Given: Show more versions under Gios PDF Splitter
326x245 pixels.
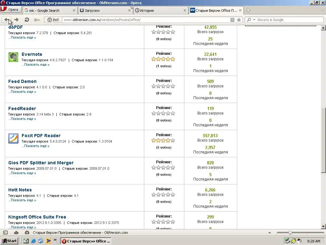Looking at the screenshot, I should coord(22,173).
